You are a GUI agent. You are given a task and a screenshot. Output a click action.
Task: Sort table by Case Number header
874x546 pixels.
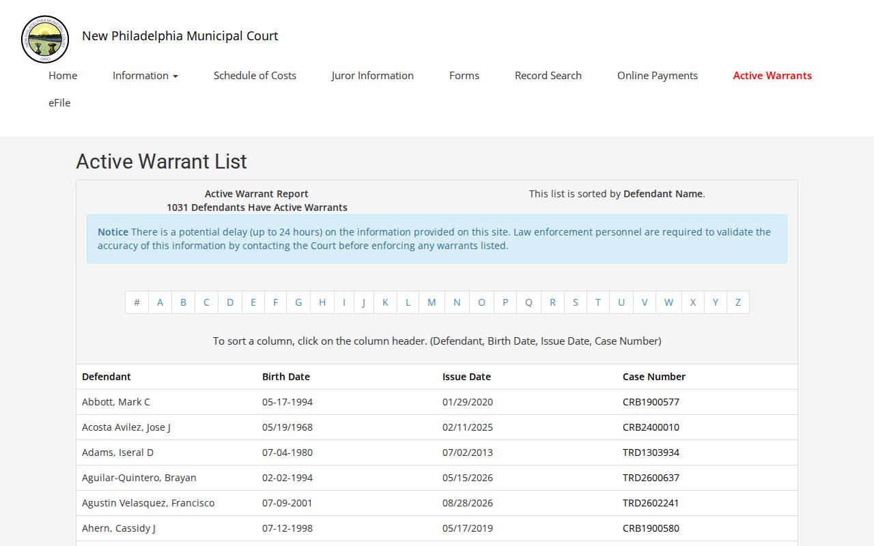point(654,377)
